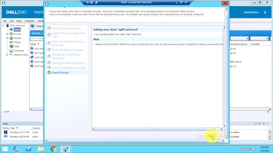Click the Finish button in the wizard
Image resolution: width=273 pixels, height=153 pixels.
(x=211, y=136)
